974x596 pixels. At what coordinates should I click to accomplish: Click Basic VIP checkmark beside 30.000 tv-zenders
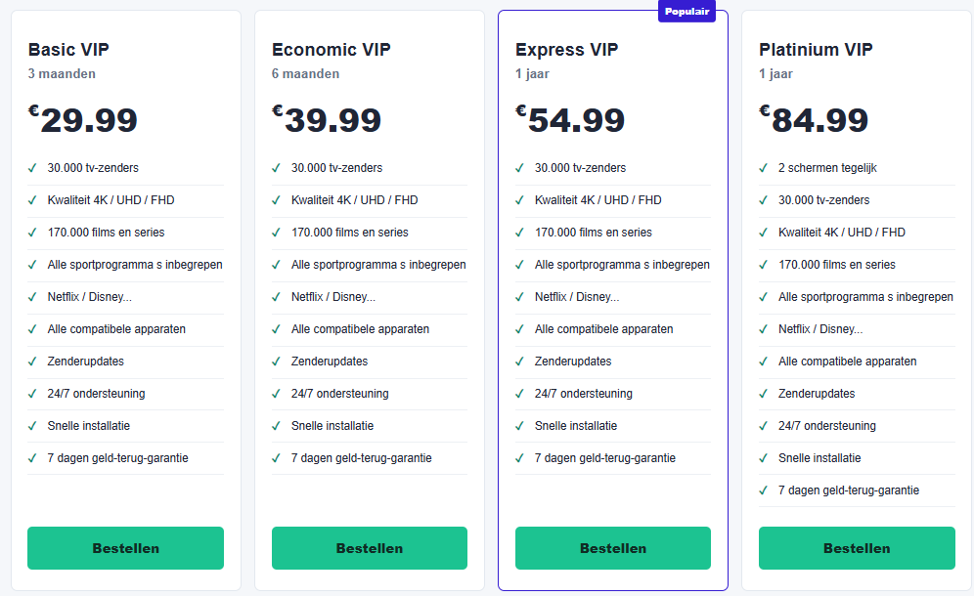point(32,168)
